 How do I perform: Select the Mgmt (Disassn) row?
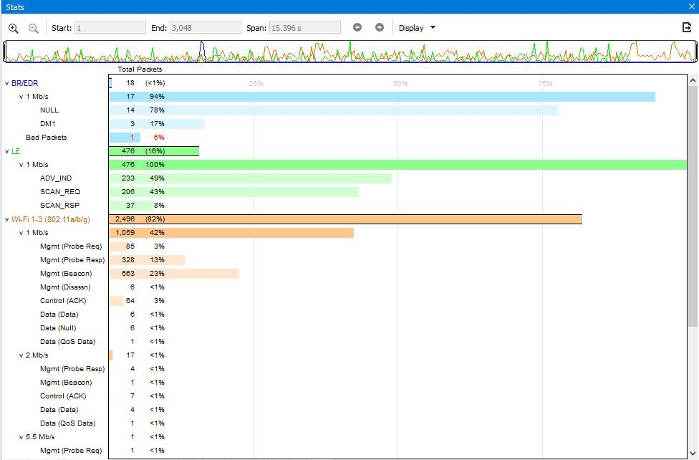(x=65, y=287)
